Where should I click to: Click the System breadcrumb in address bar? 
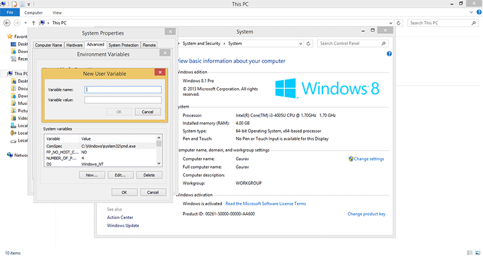(235, 43)
